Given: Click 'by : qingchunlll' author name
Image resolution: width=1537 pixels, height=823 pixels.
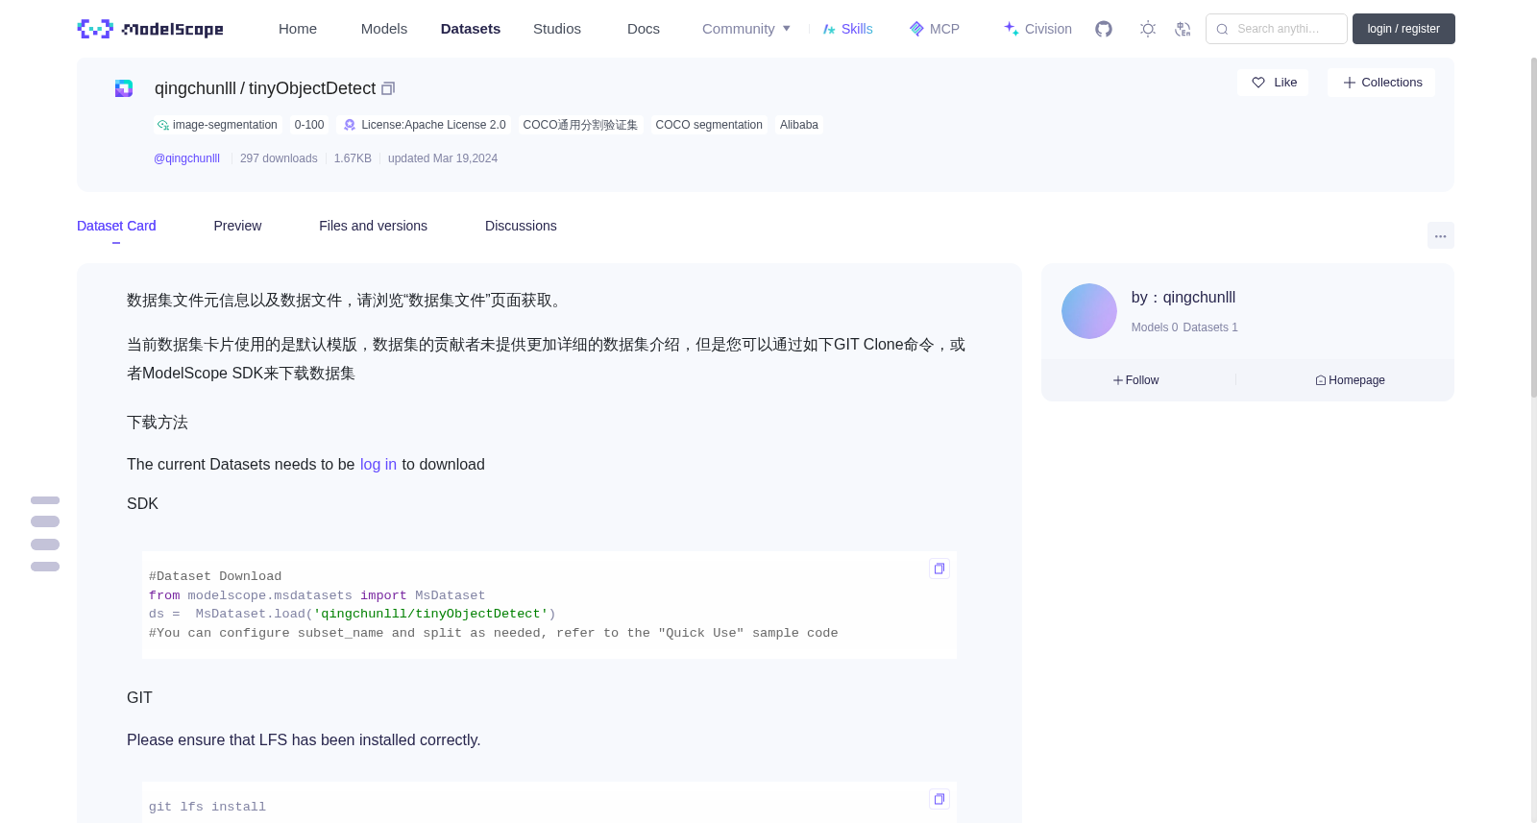Looking at the screenshot, I should click(x=1183, y=298).
